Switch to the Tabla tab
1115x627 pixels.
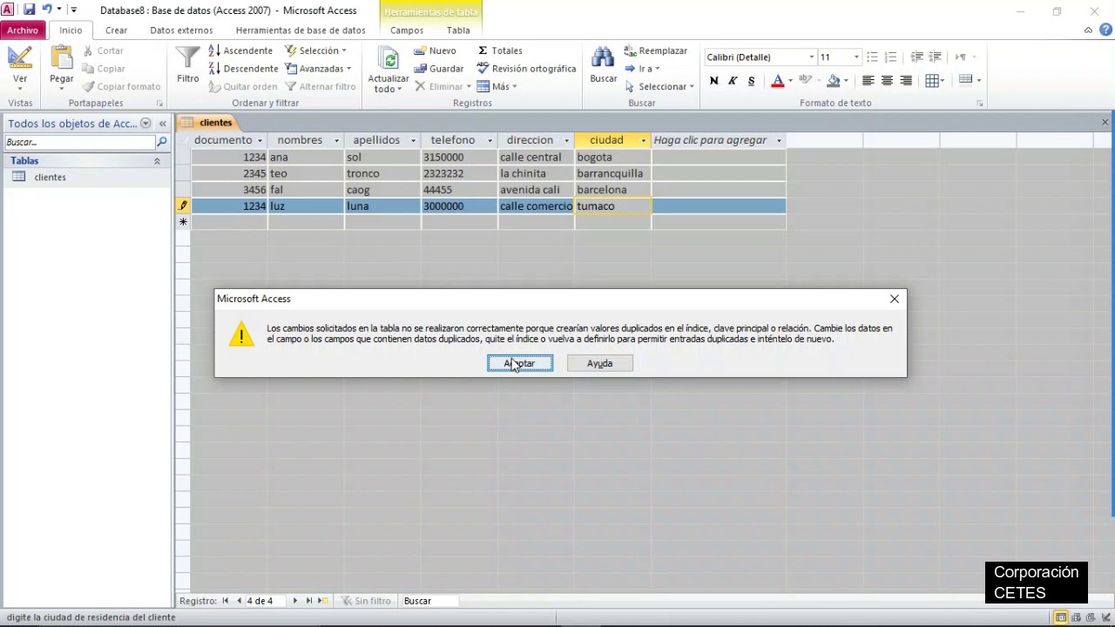point(458,30)
